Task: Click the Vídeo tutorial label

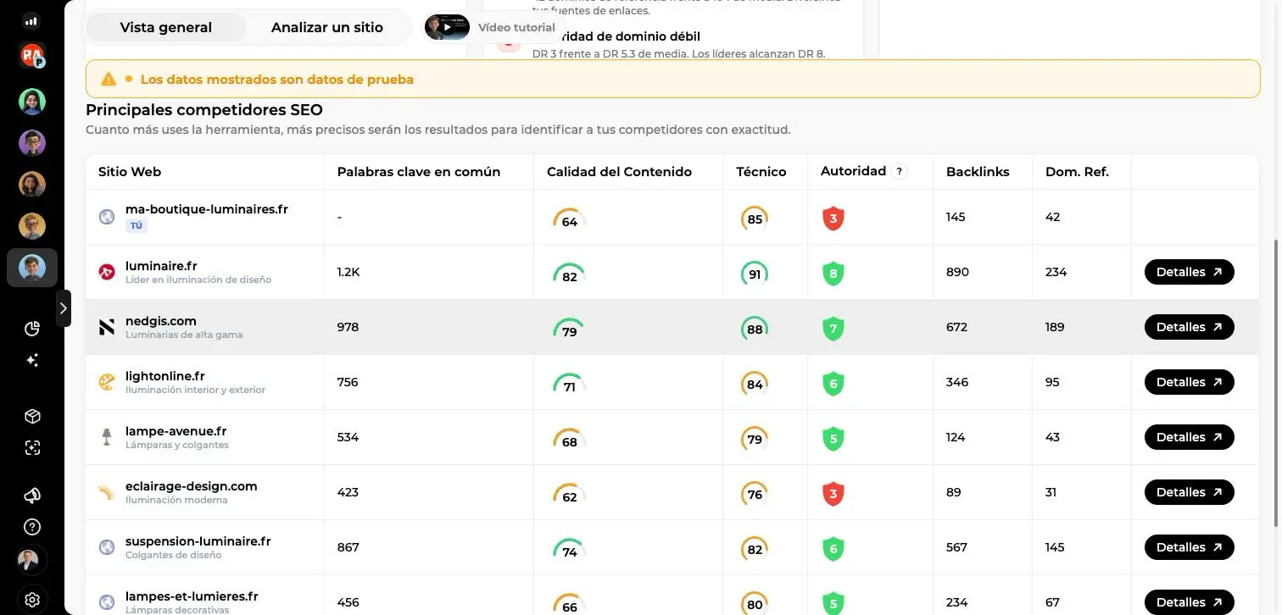Action: 516,27
